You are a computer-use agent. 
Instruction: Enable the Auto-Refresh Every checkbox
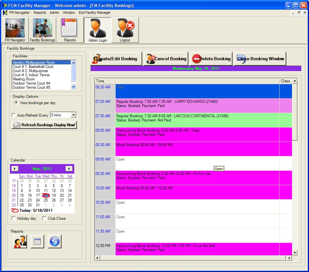13,115
